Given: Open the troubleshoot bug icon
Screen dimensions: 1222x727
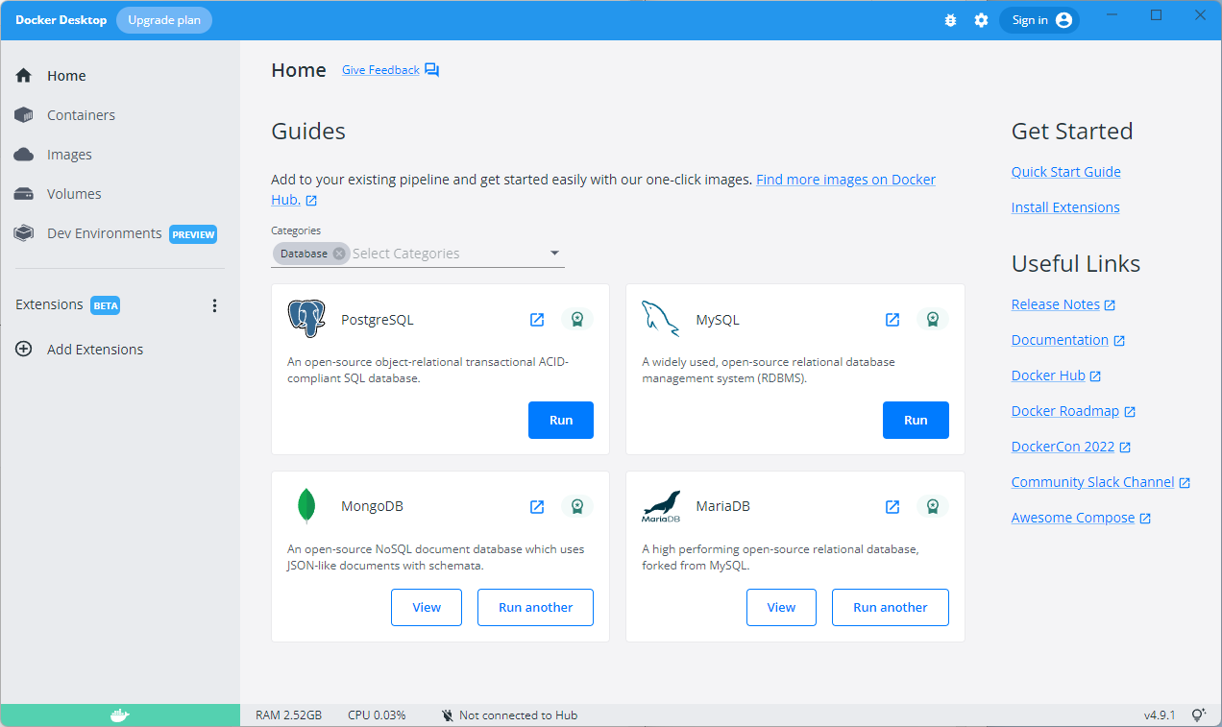Looking at the screenshot, I should click(950, 20).
